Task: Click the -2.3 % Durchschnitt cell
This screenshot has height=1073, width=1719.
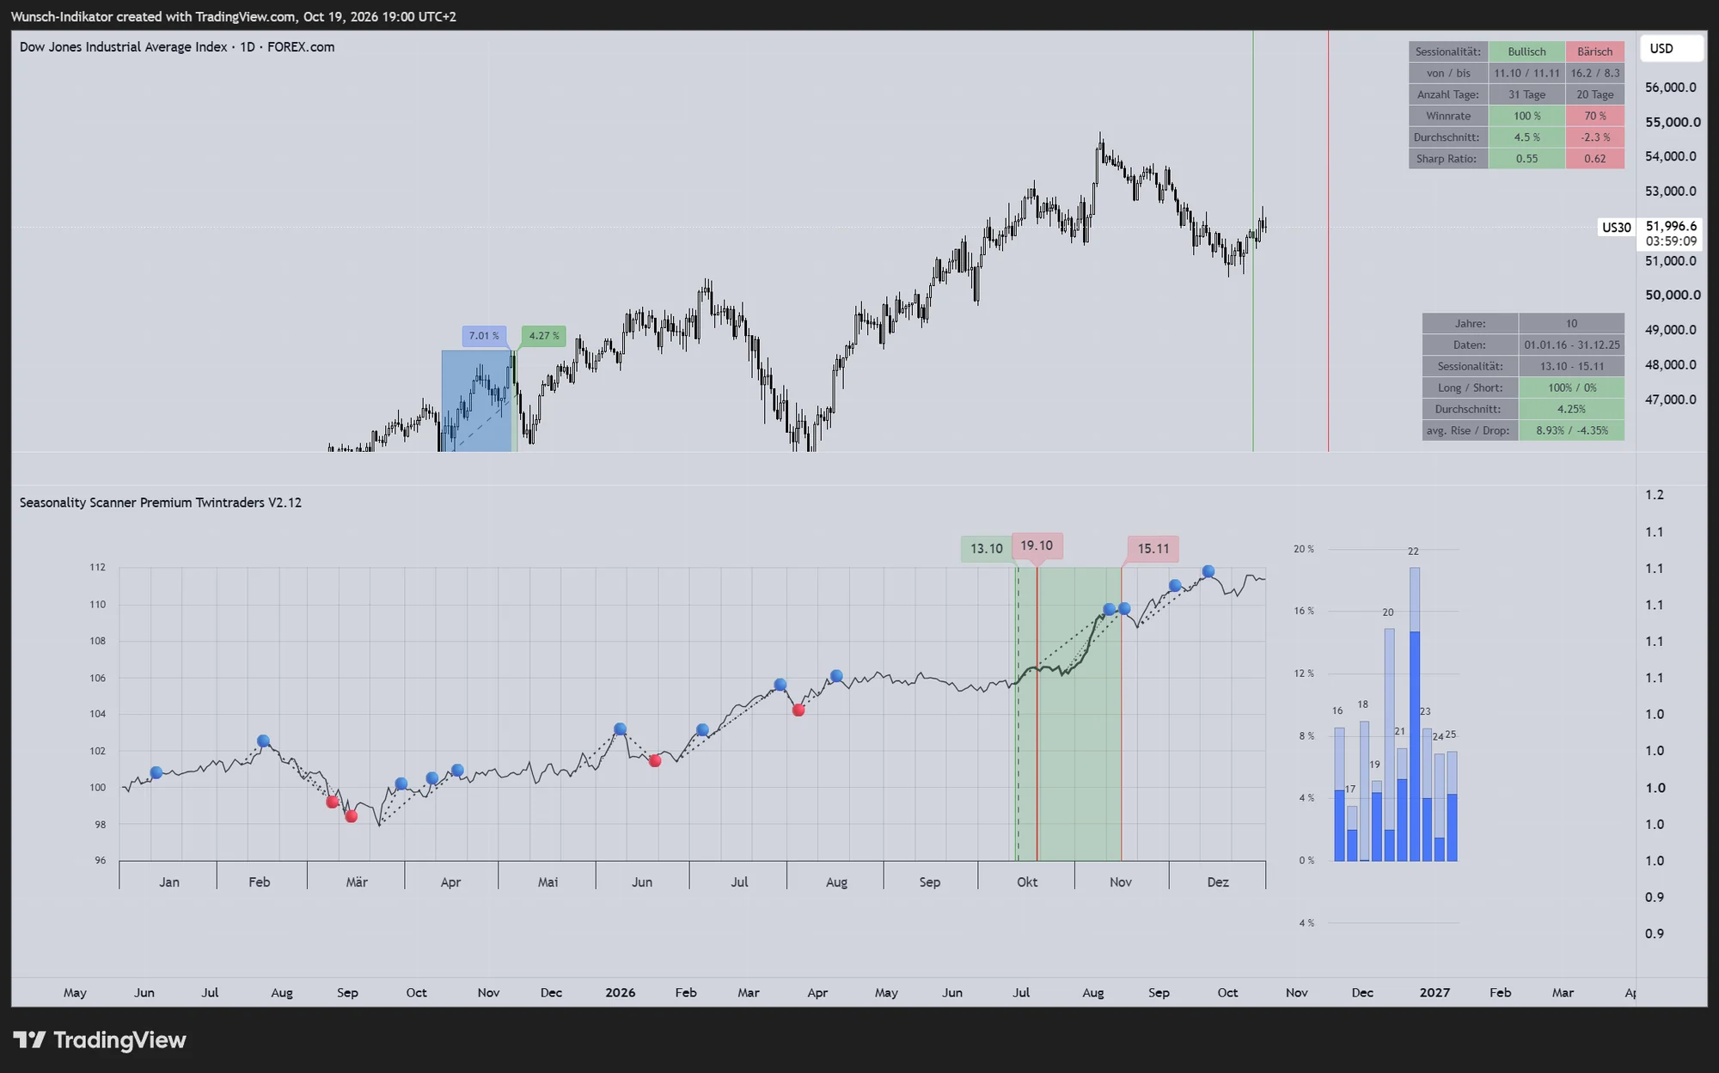Action: pyautogui.click(x=1595, y=137)
